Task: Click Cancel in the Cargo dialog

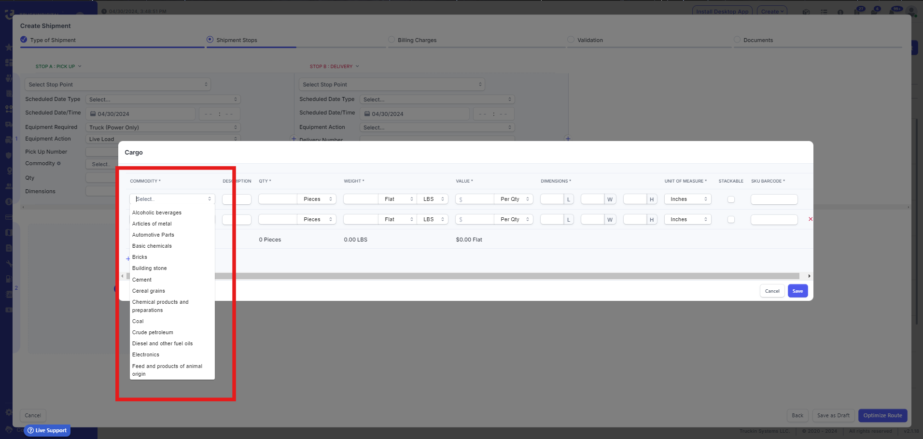Action: (772, 291)
